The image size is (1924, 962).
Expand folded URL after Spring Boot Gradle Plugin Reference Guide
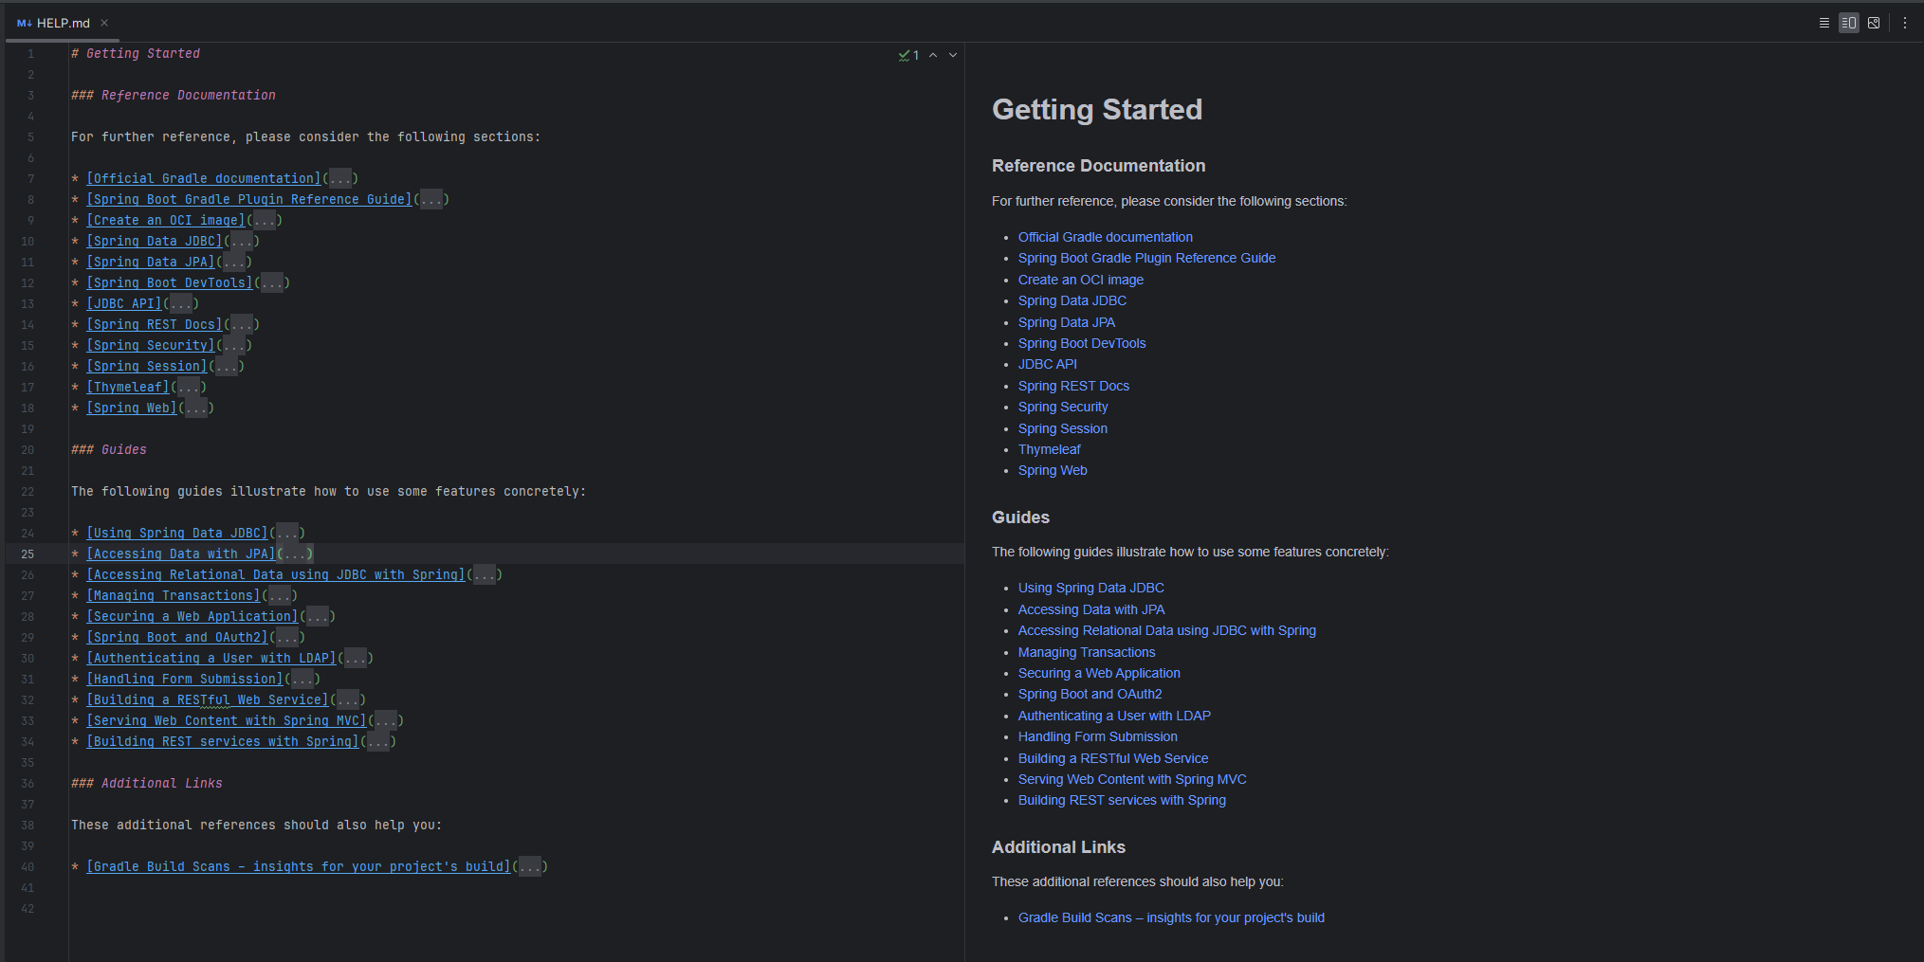pyautogui.click(x=431, y=199)
